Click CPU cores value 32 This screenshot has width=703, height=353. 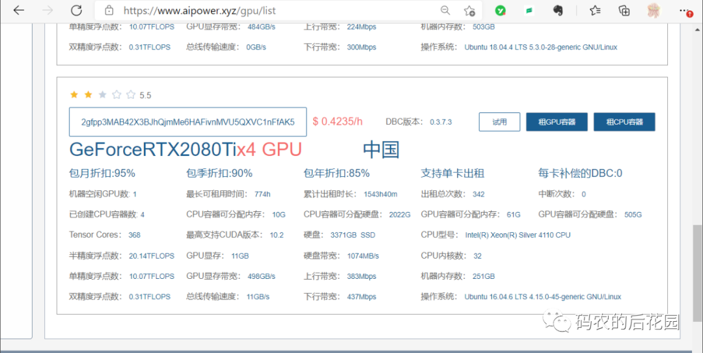click(x=478, y=256)
